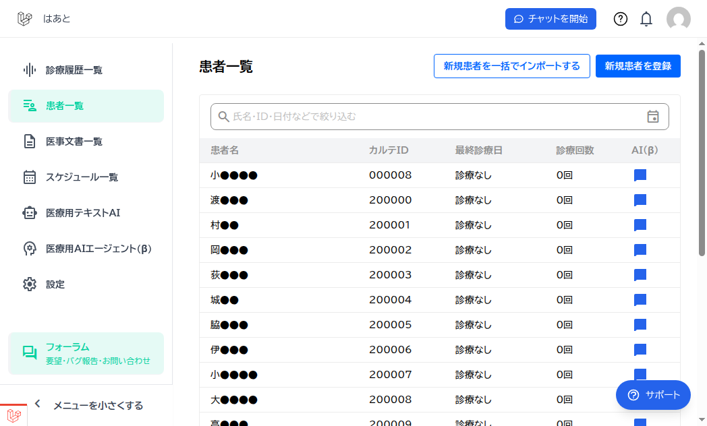Open the date picker calendar icon
The height and width of the screenshot is (426, 707).
(x=653, y=117)
